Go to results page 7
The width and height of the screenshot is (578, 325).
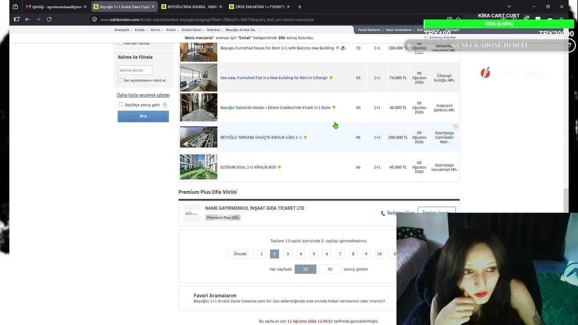click(x=340, y=254)
